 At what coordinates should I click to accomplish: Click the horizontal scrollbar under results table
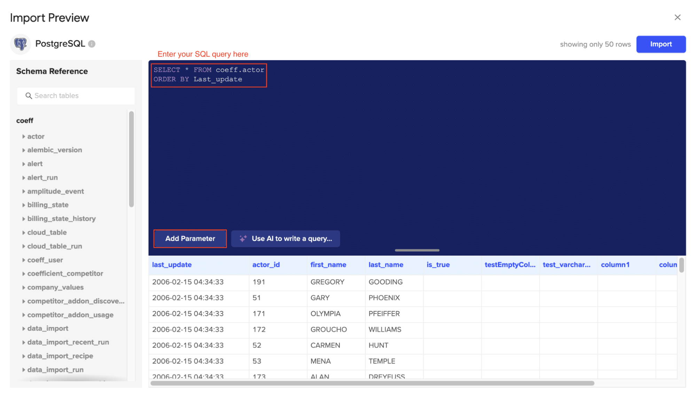click(372, 383)
